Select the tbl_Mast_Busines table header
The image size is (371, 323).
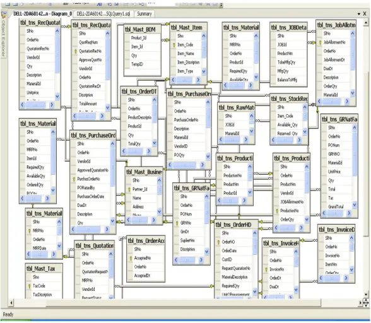pyautogui.click(x=144, y=172)
